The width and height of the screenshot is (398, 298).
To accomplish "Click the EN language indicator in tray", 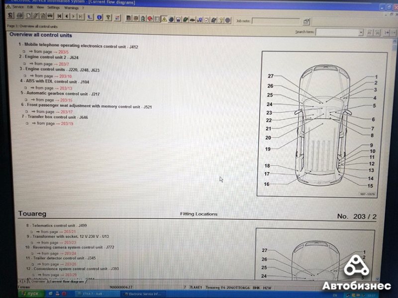I will coord(335,295).
